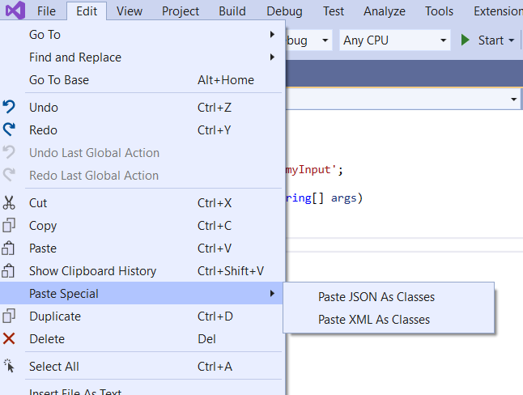Open the View menu
The image size is (523, 395).
pyautogui.click(x=130, y=11)
